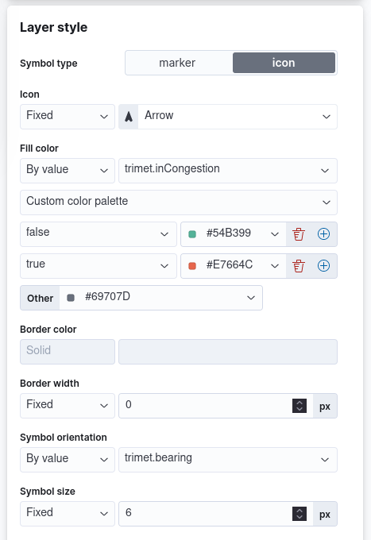This screenshot has width=371, height=540.
Task: Click the Symbol size stepper arrows
Action: (300, 514)
